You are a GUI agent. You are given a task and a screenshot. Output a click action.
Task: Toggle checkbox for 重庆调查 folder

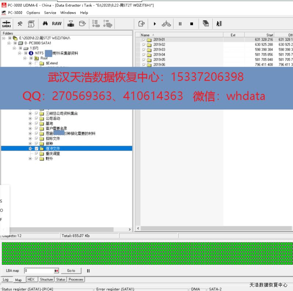pyautogui.click(x=36, y=154)
